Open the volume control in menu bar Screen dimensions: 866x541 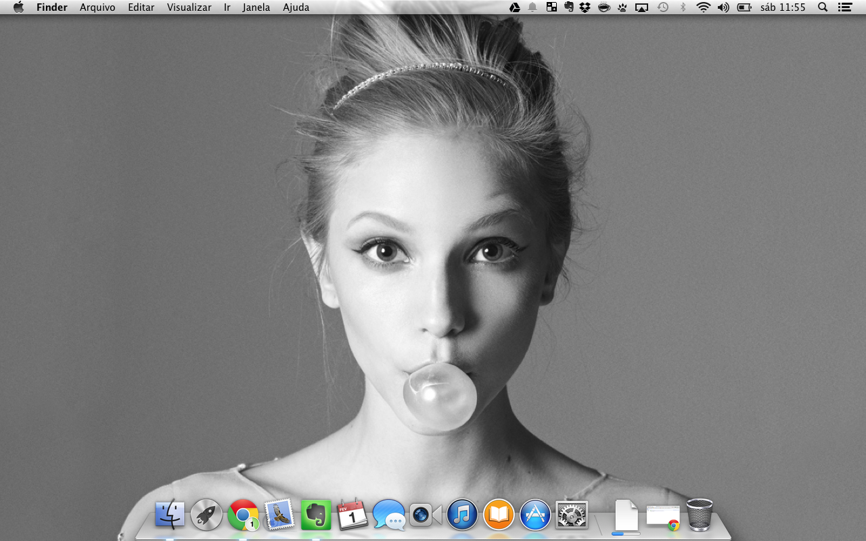723,7
